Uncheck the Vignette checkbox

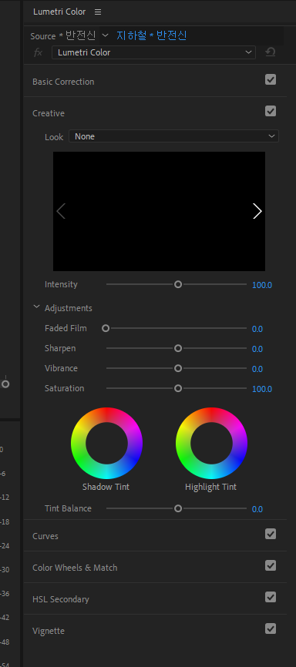271,628
